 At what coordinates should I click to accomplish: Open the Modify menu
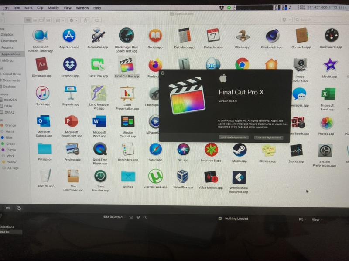click(x=53, y=8)
